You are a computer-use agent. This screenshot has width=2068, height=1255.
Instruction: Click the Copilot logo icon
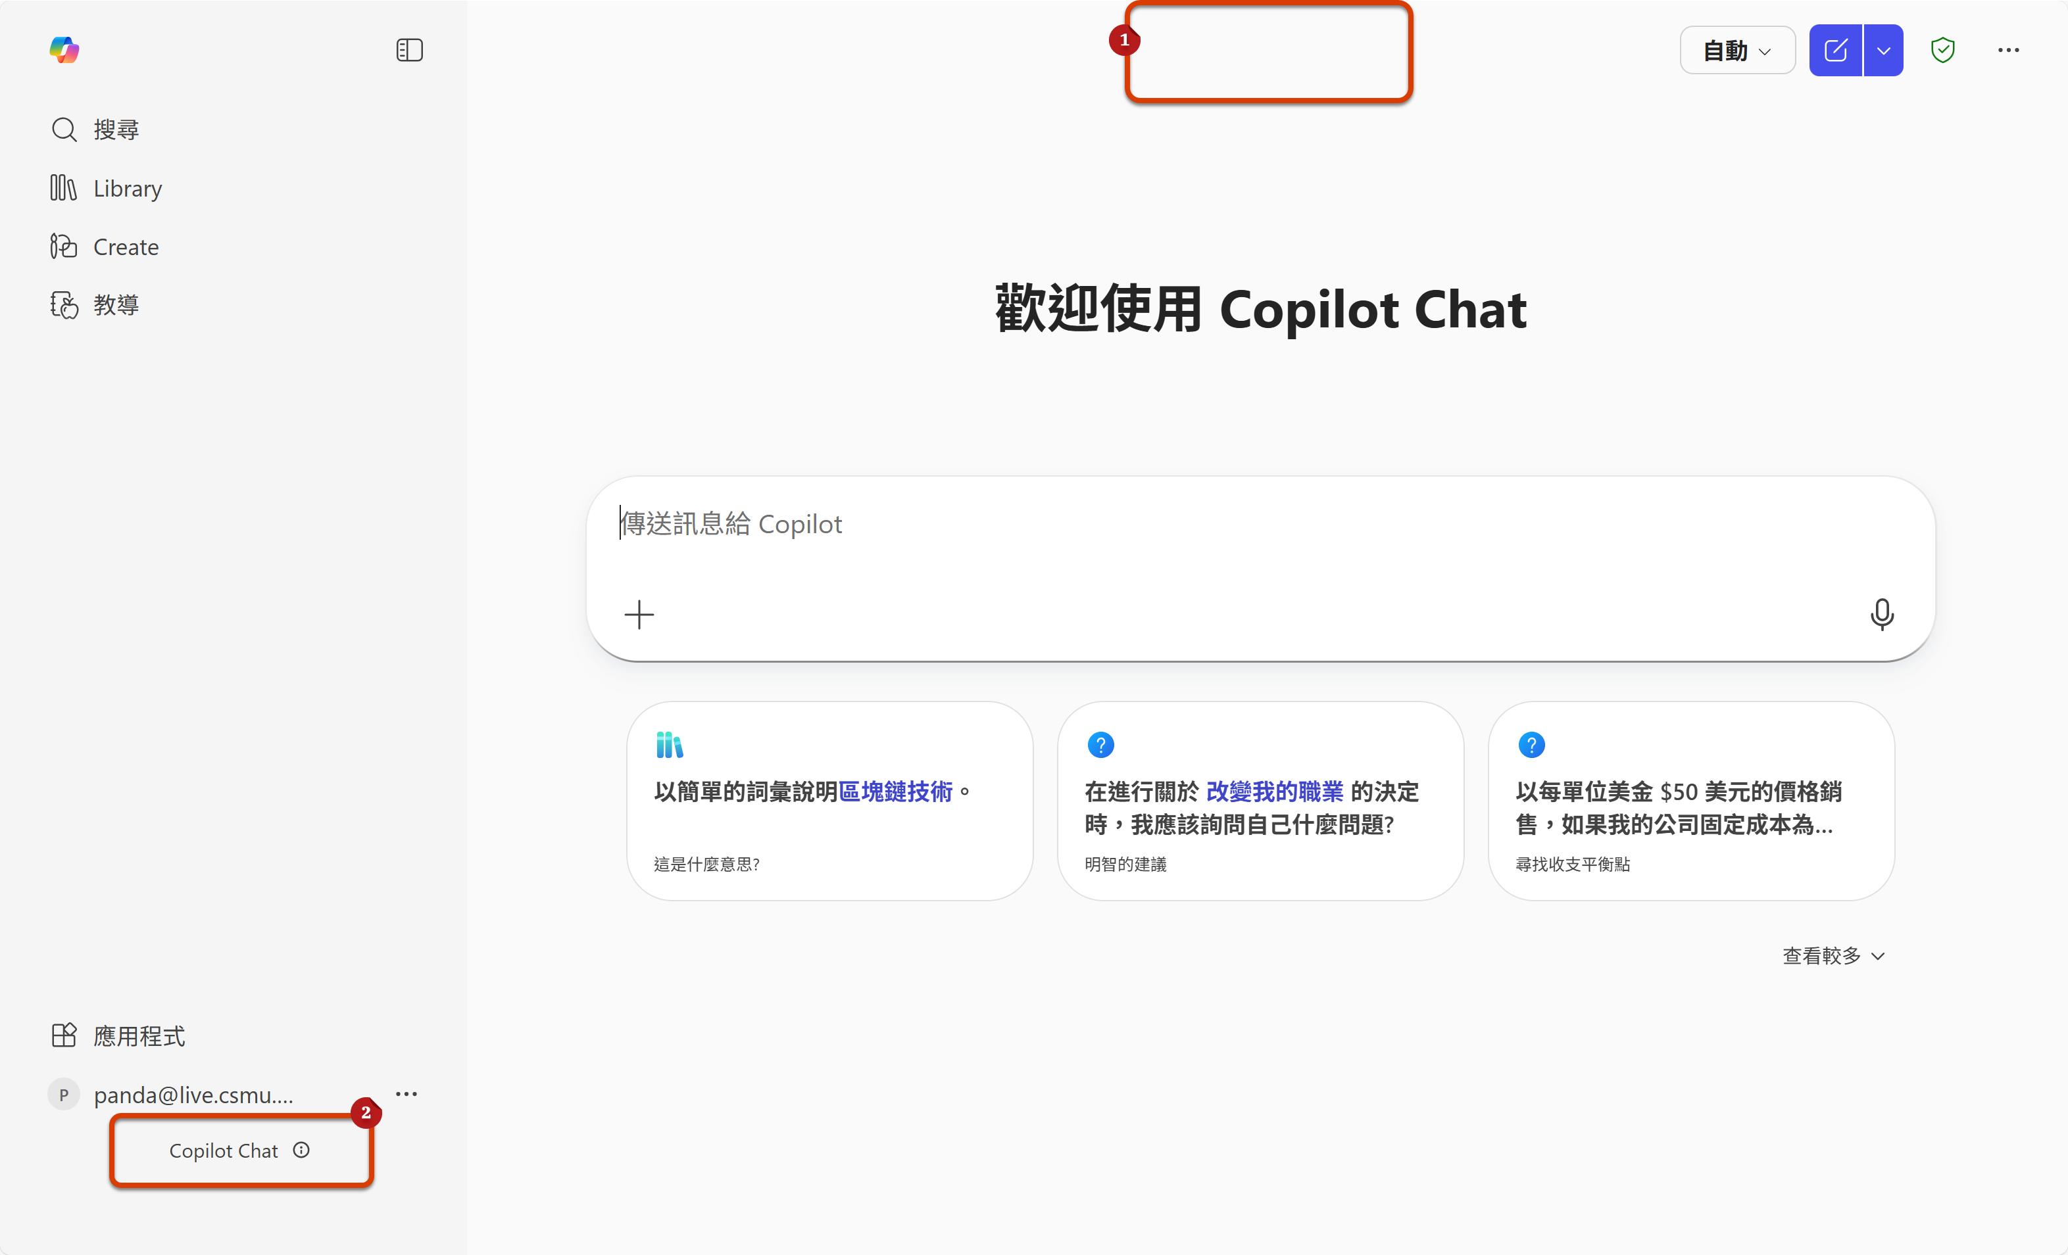64,49
